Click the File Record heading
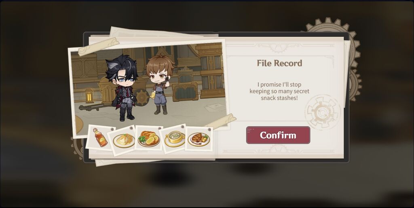 279,63
